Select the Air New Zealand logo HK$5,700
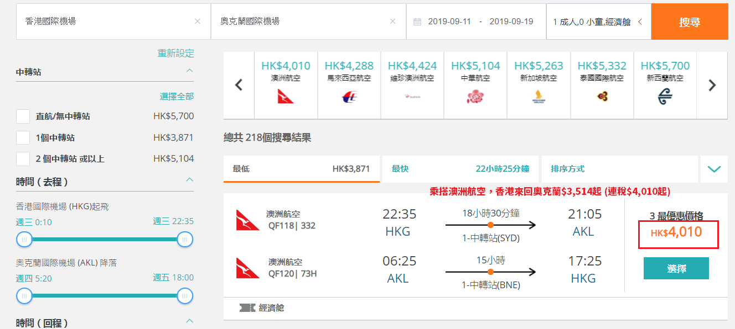The width and height of the screenshot is (735, 329). point(665,97)
